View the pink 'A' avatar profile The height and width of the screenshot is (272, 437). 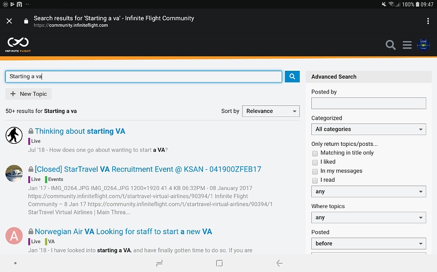(14, 236)
